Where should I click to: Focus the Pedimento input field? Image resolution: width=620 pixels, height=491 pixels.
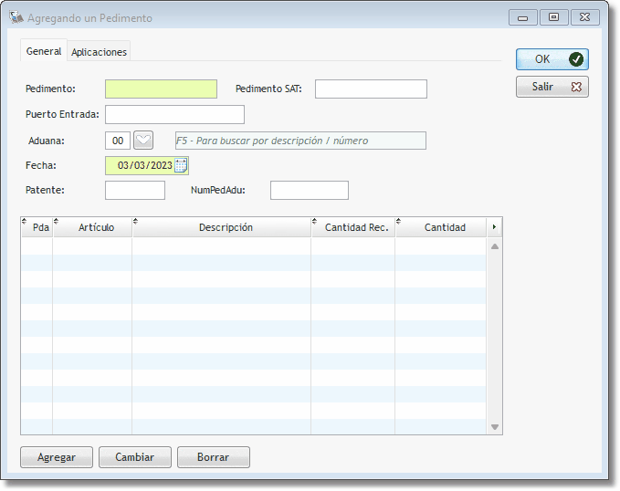161,89
